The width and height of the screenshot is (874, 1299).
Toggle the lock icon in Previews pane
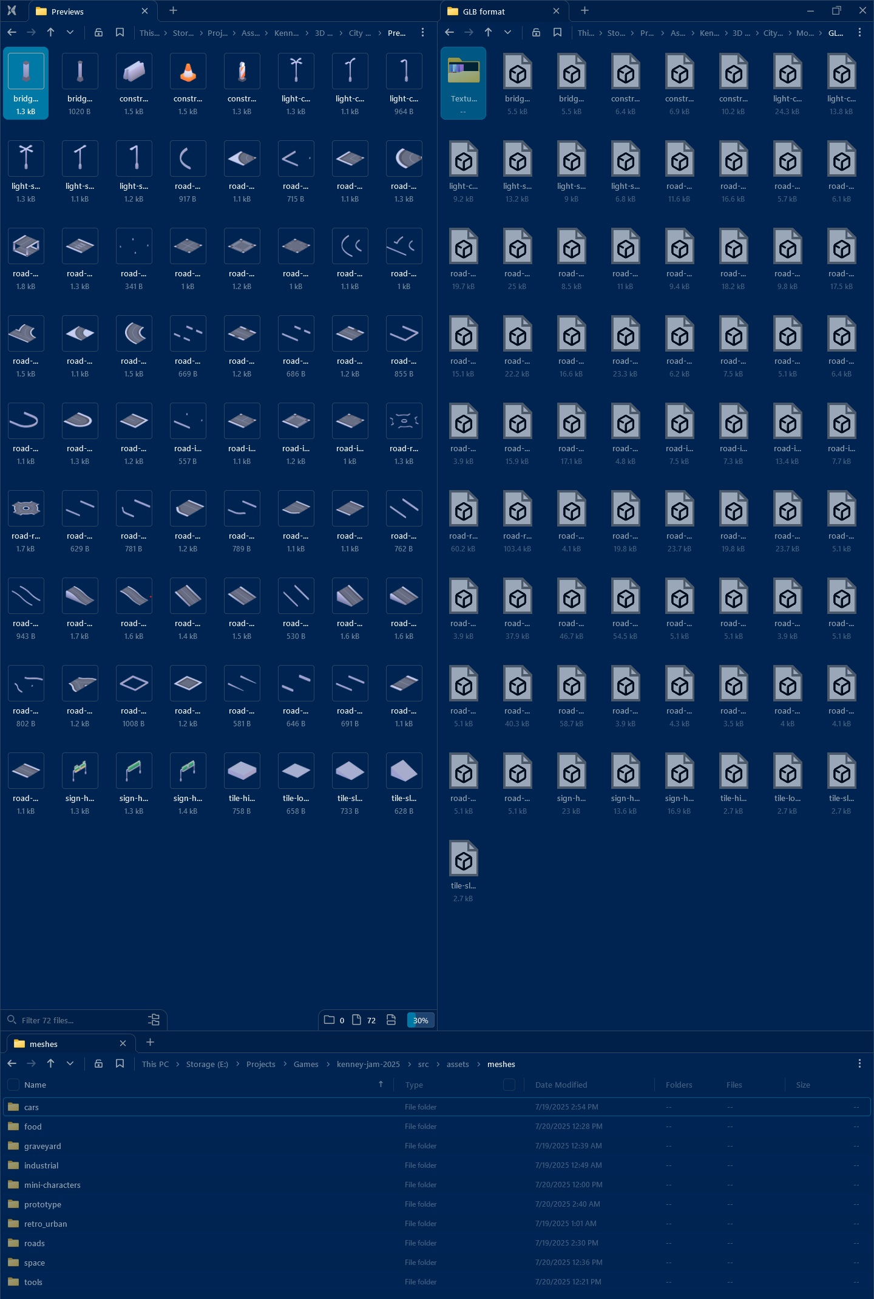98,32
